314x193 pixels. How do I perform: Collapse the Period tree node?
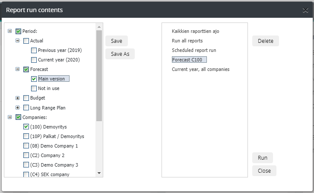tap(10, 31)
